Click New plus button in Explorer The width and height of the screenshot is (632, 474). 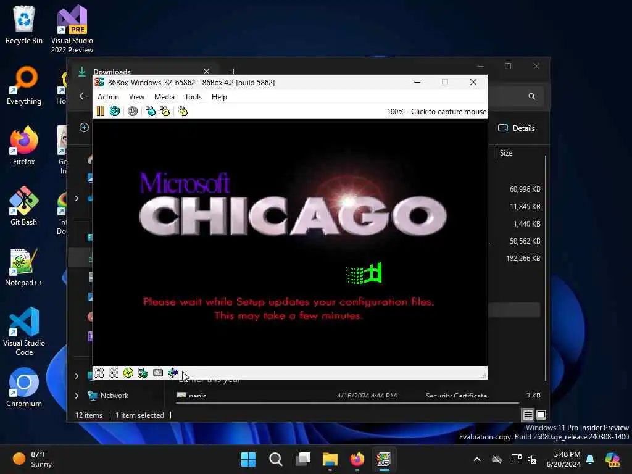84,127
